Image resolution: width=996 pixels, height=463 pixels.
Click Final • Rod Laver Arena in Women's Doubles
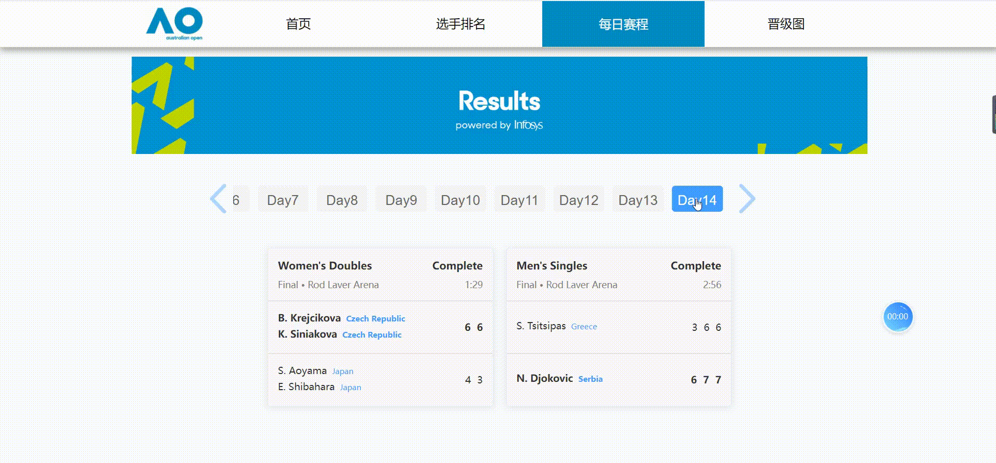328,285
